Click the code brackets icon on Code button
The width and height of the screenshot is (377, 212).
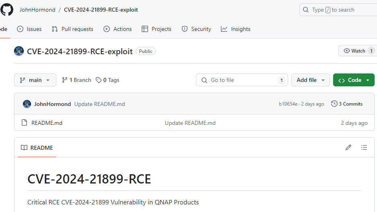[342, 80]
